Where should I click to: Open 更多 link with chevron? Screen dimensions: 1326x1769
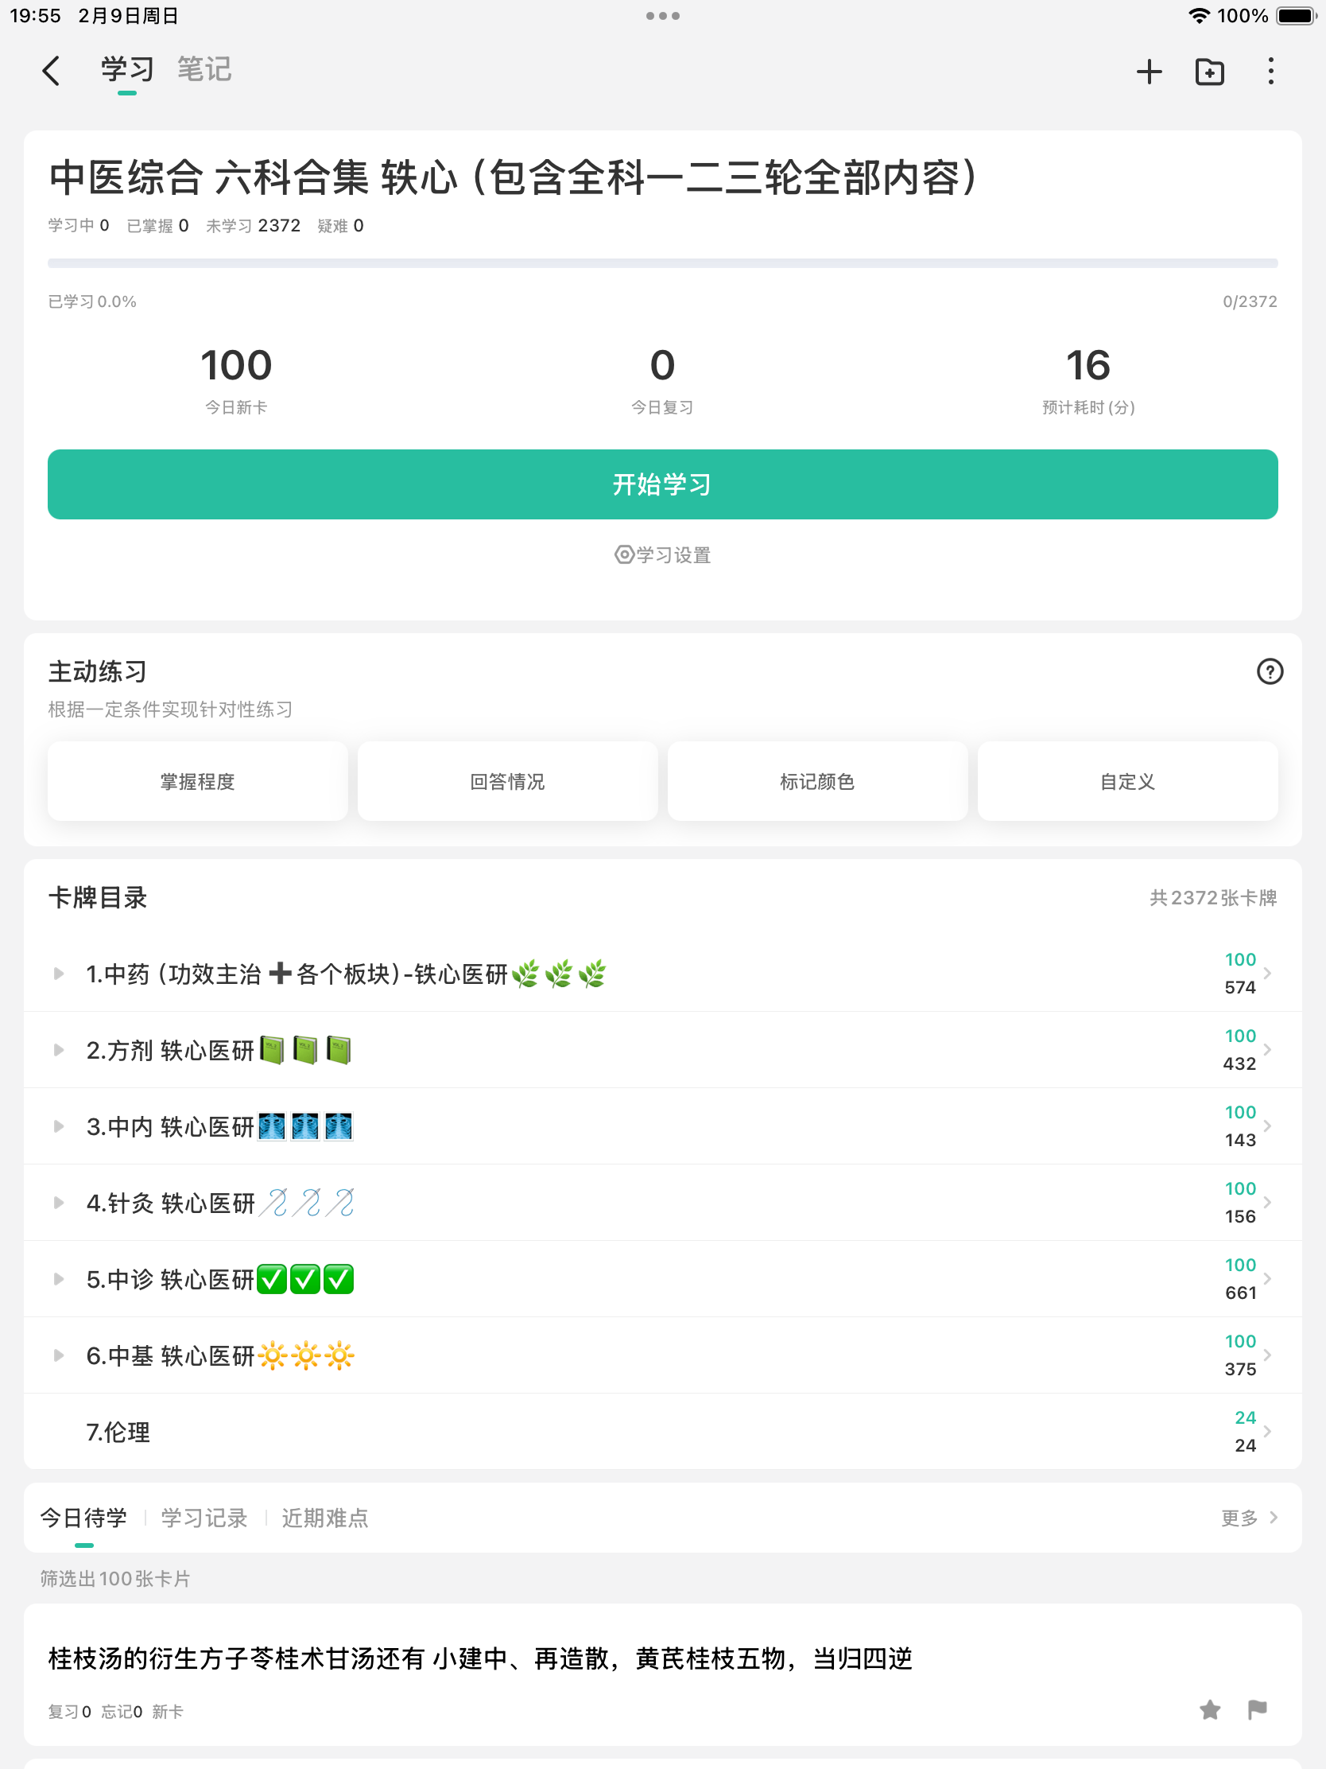tap(1249, 1517)
